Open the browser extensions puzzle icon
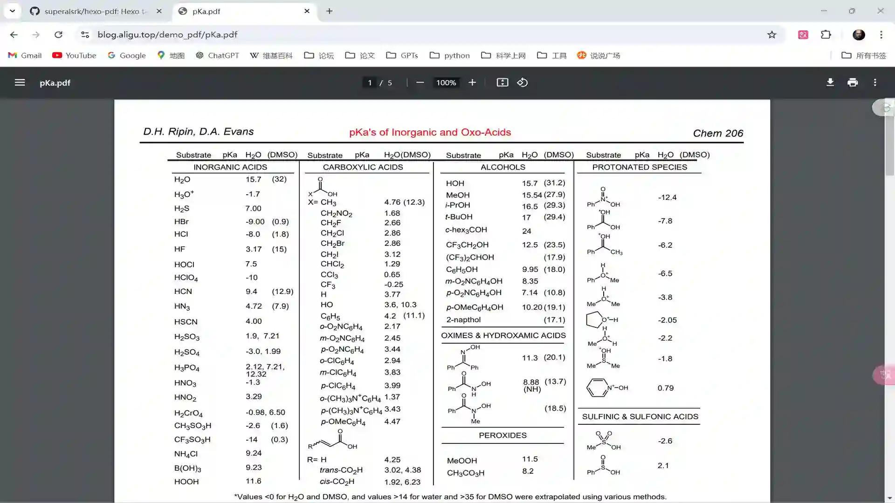The width and height of the screenshot is (895, 503). coord(826,34)
